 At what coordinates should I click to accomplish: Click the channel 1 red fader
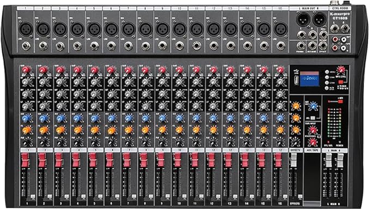[x=25, y=160]
